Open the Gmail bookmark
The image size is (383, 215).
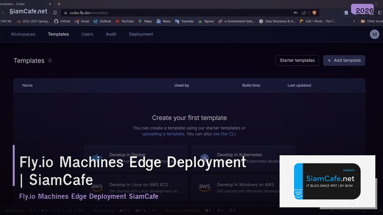(x=82, y=21)
